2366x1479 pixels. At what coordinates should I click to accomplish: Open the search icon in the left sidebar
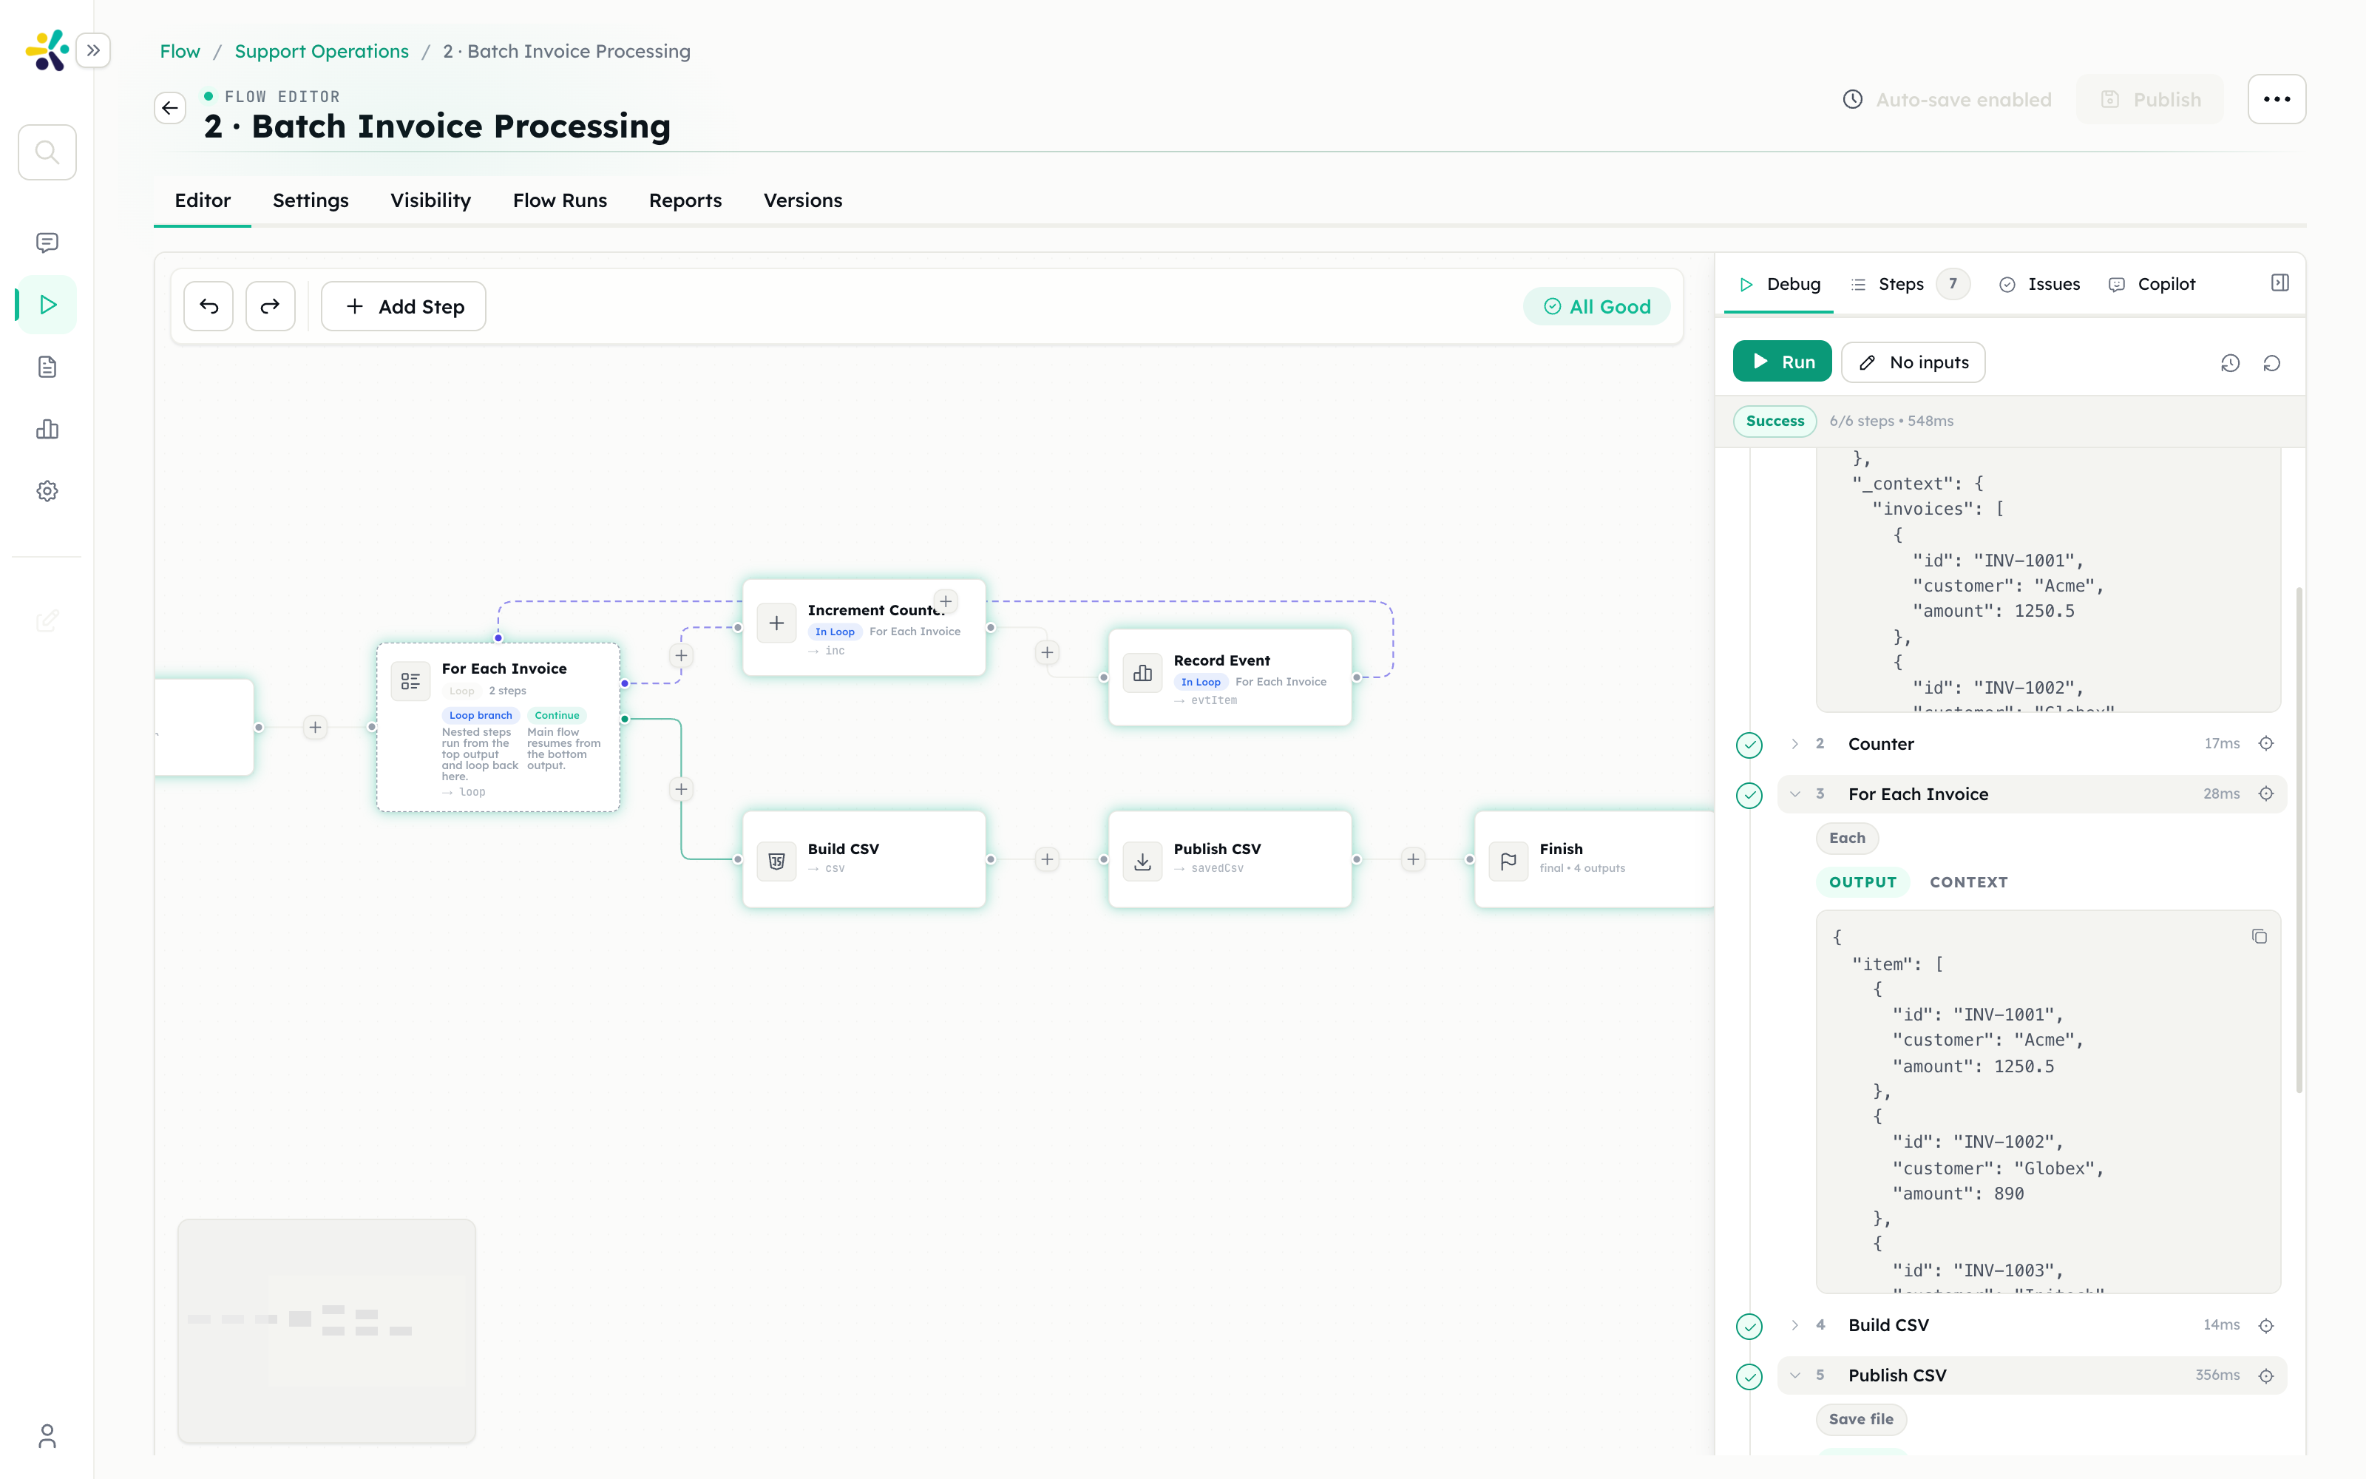click(x=47, y=152)
